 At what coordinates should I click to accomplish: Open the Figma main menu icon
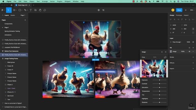click(2, 10)
